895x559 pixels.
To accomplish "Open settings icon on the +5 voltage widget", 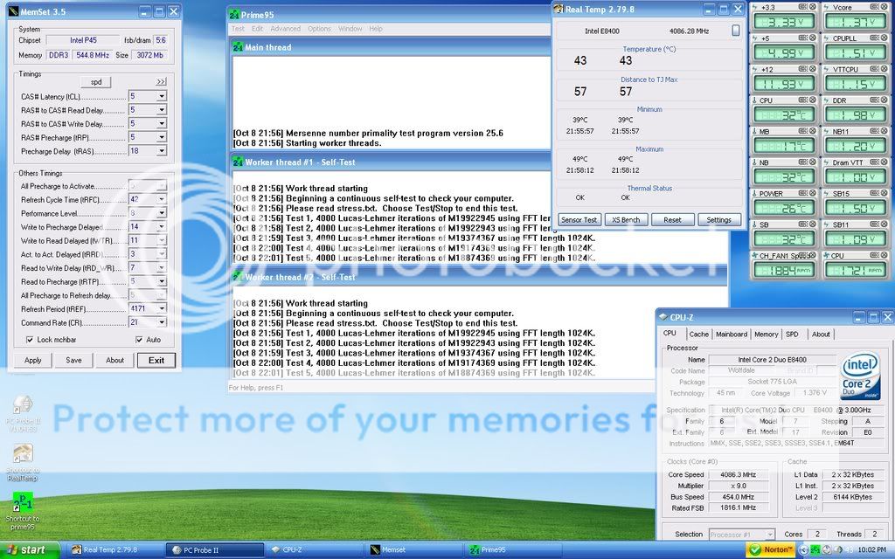I will pyautogui.click(x=802, y=38).
